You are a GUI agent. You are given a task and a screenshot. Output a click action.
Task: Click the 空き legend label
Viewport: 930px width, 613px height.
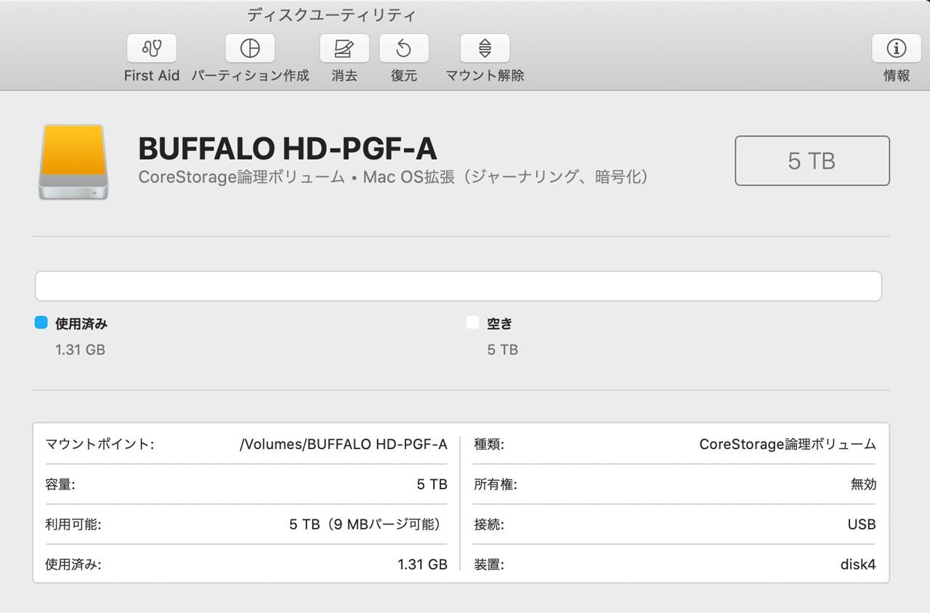point(500,324)
